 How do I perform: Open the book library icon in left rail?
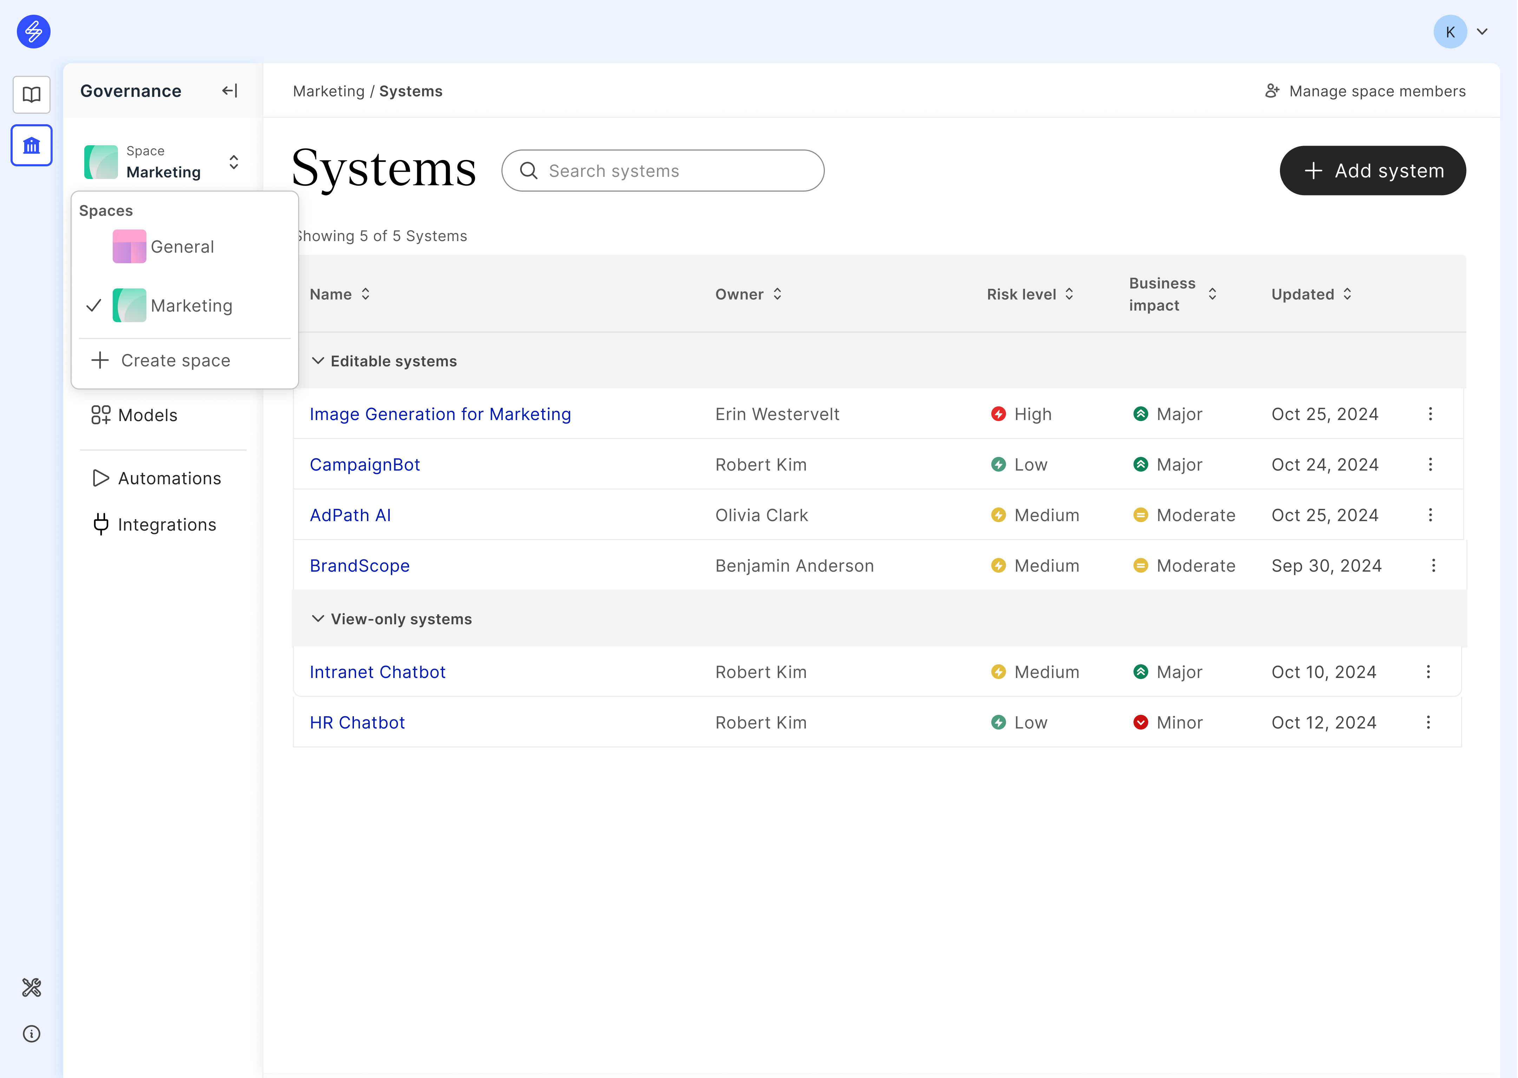click(x=31, y=94)
